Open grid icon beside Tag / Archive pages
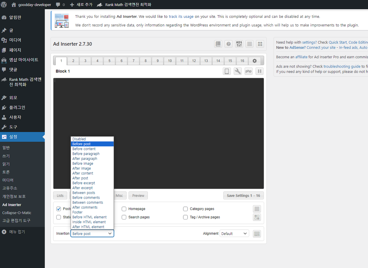This screenshot has height=268, width=368. tap(257, 217)
